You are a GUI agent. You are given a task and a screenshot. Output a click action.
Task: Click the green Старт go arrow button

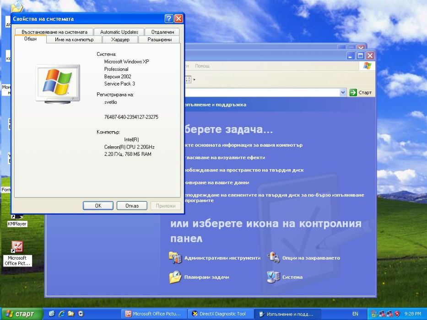(353, 92)
